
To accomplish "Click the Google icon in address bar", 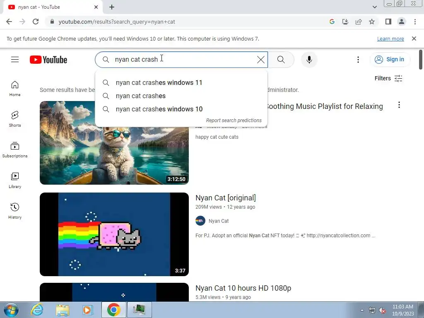I will 332,22.
